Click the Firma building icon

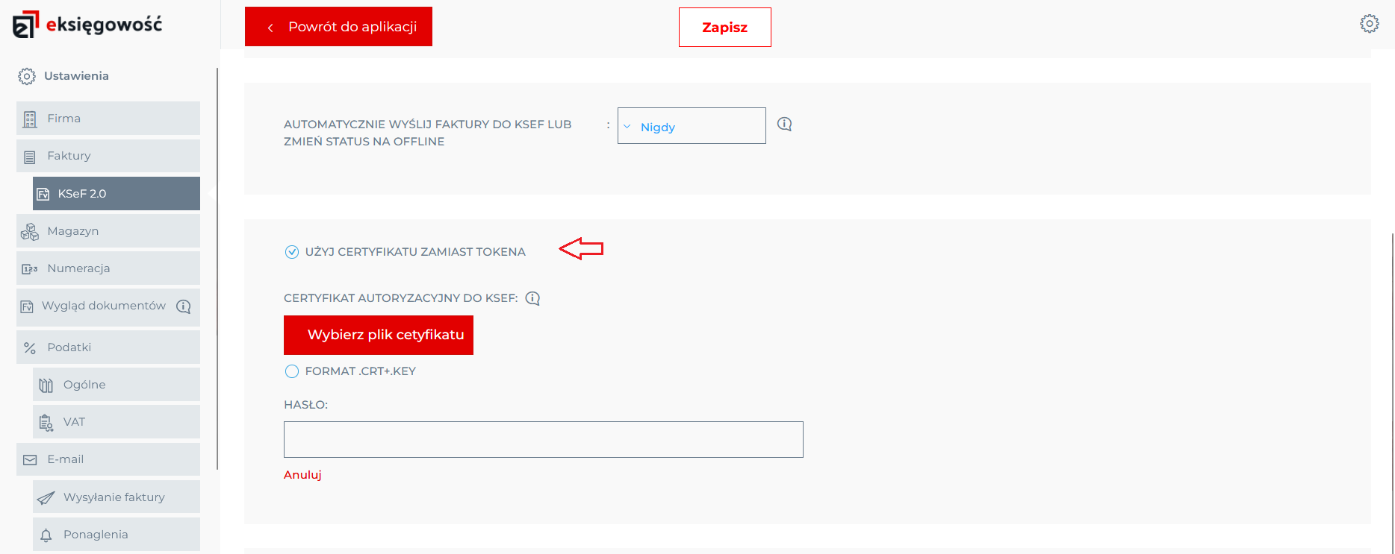30,119
